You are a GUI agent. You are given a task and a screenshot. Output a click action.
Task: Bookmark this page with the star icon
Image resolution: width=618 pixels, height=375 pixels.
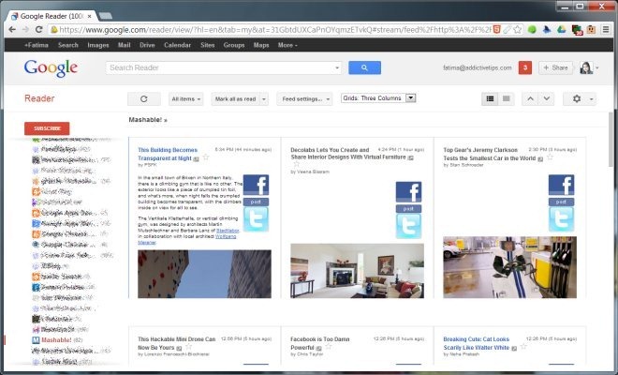pos(518,30)
